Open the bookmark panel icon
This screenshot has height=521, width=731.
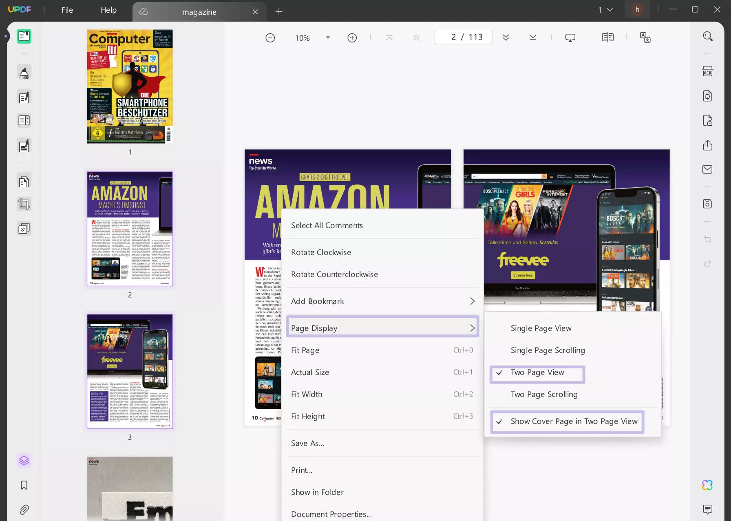coord(24,485)
